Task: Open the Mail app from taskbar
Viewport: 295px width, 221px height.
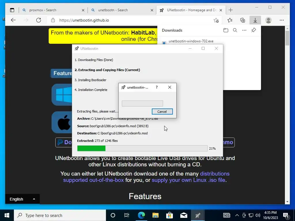Action: pos(184,215)
